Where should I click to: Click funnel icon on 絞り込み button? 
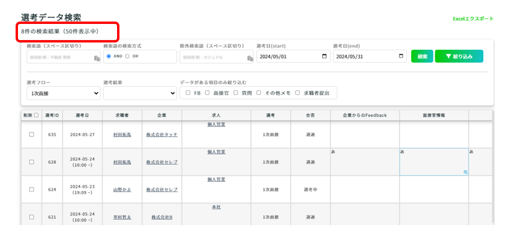point(448,56)
